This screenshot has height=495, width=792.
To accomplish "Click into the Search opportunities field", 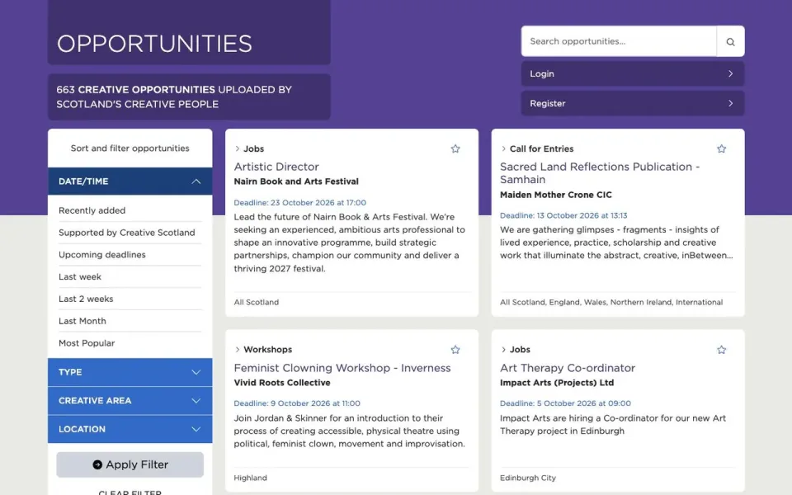I will tap(619, 41).
